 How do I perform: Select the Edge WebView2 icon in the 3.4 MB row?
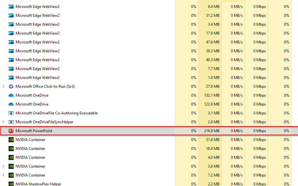click(x=11, y=24)
